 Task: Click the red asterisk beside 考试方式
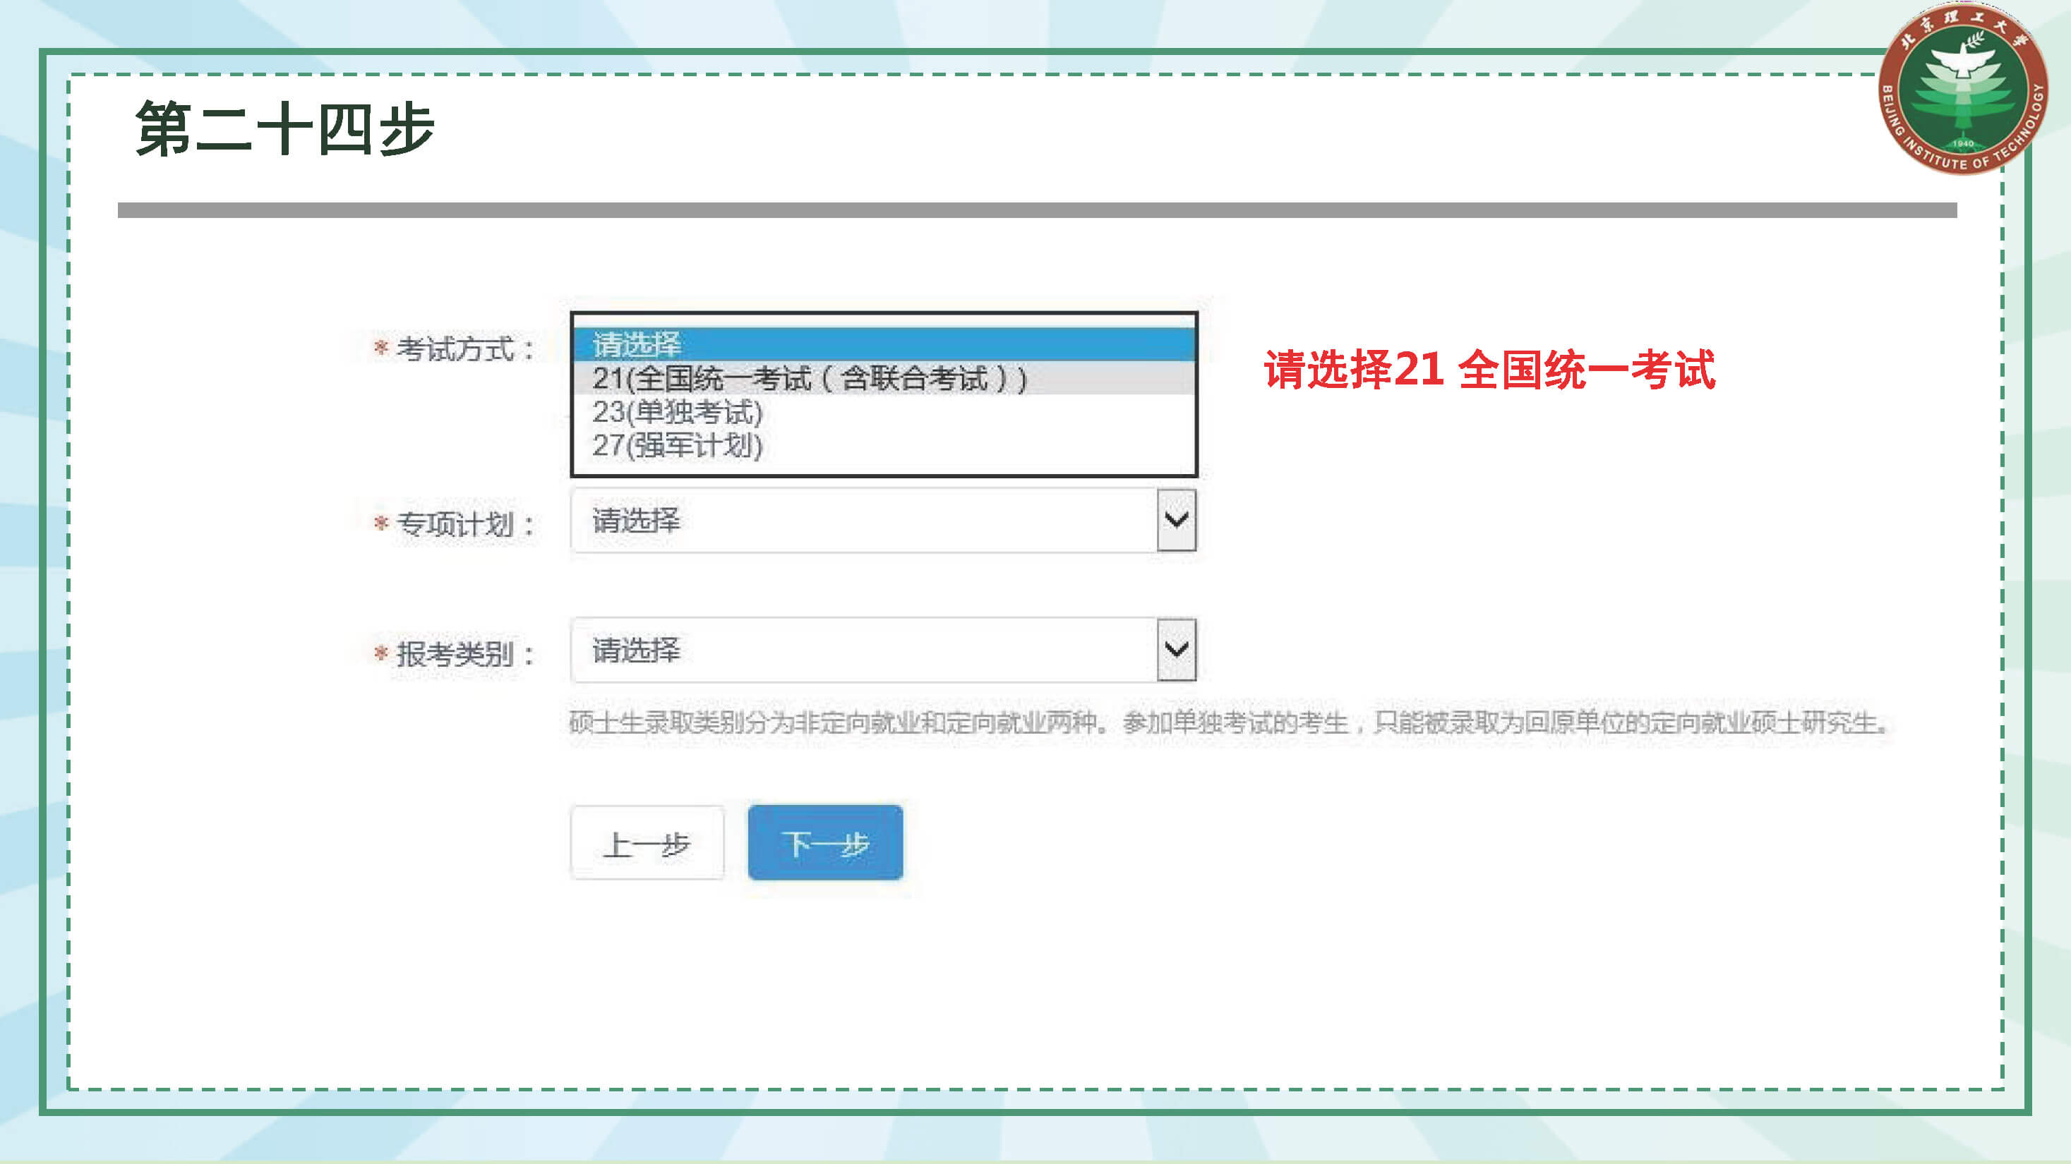click(381, 348)
